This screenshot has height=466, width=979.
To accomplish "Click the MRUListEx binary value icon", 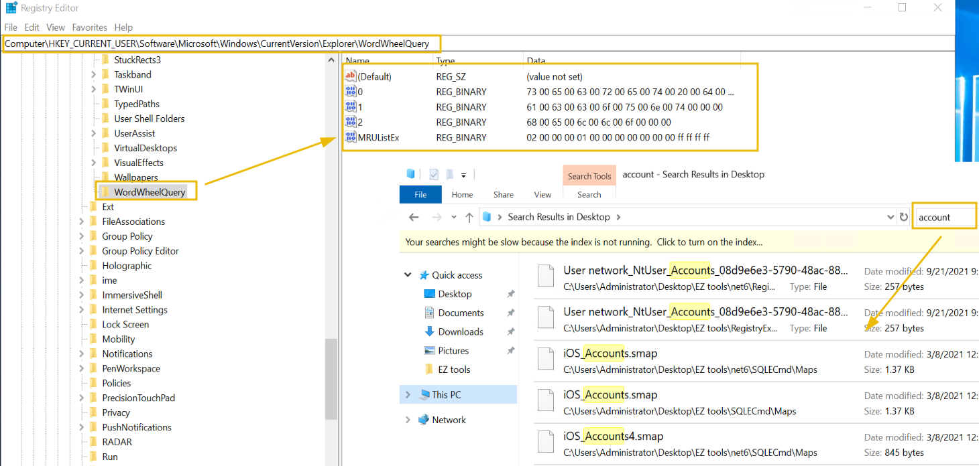I will click(x=351, y=137).
